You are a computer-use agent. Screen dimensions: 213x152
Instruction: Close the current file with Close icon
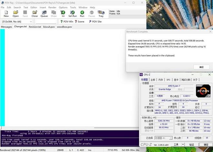coord(35,13)
